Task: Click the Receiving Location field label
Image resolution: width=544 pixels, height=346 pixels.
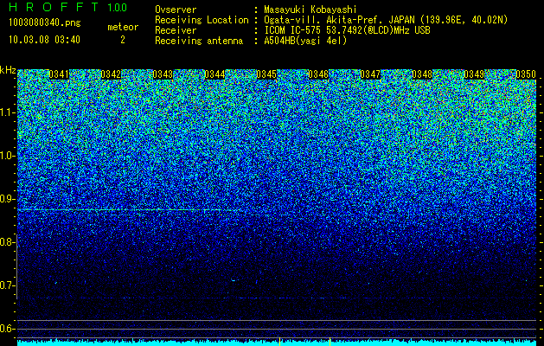Action: pyautogui.click(x=202, y=20)
